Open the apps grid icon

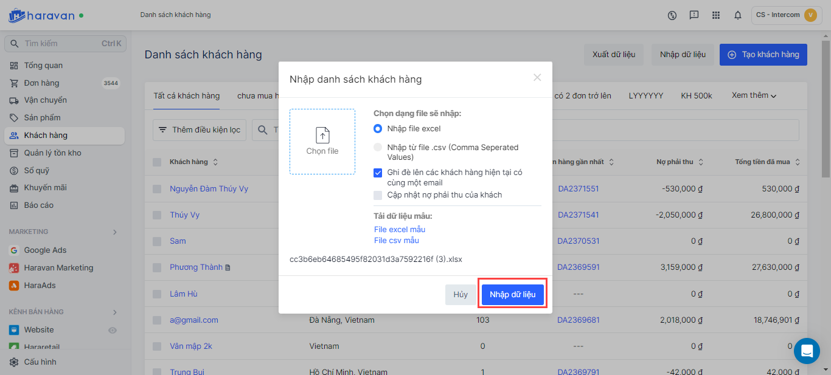pyautogui.click(x=716, y=15)
